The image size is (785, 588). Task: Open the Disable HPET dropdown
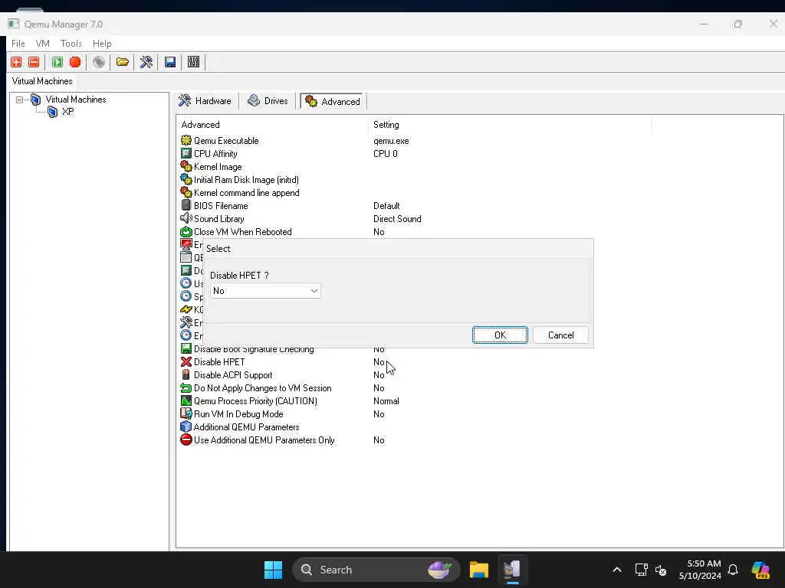point(265,291)
